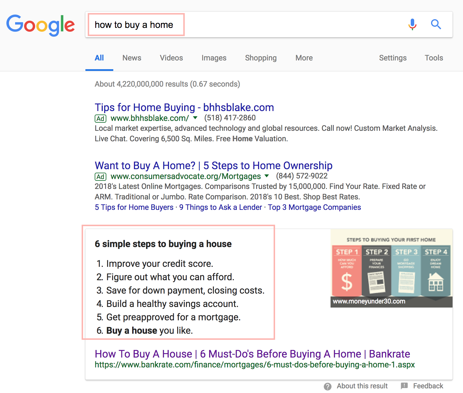
Task: Click the About this result question icon
Action: tap(328, 386)
